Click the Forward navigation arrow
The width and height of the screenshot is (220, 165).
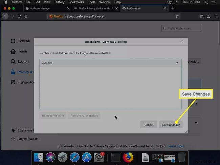point(12,16)
